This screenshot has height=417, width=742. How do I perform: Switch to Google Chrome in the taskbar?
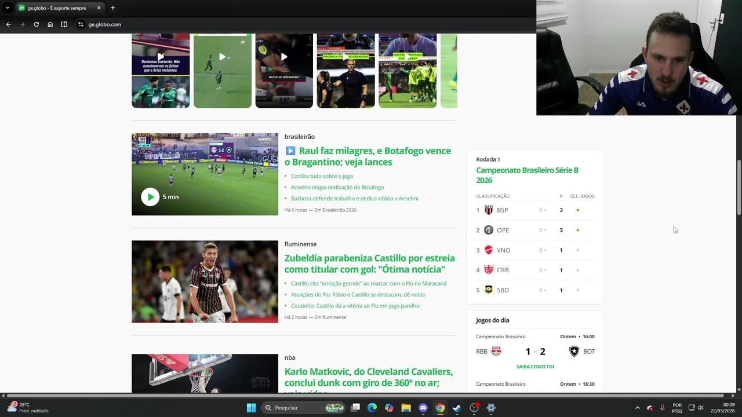click(x=440, y=408)
